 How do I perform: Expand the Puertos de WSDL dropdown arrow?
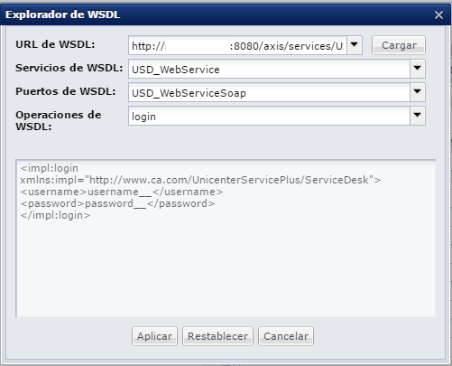[418, 92]
